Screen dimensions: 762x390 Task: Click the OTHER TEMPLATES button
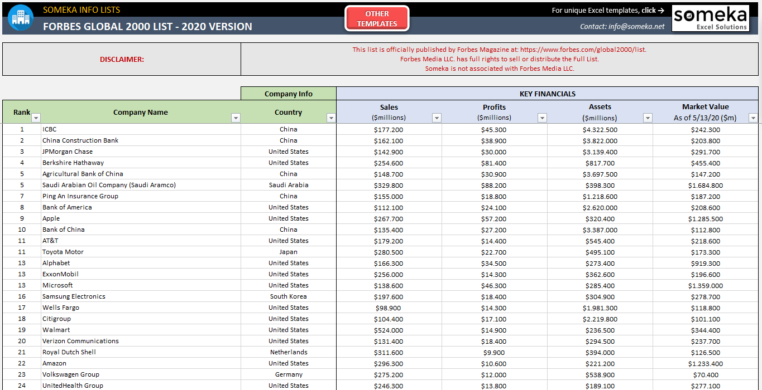[x=377, y=18]
